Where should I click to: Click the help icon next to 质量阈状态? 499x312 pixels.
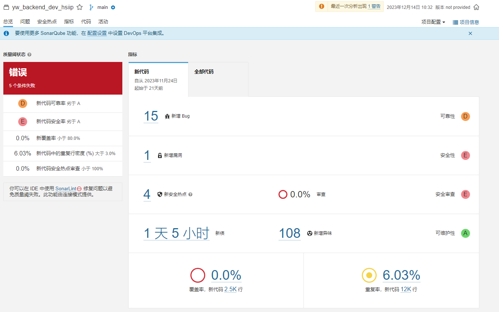tap(29, 55)
